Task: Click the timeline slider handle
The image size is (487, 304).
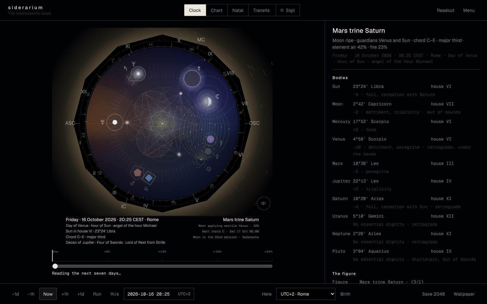Action: click(55, 266)
